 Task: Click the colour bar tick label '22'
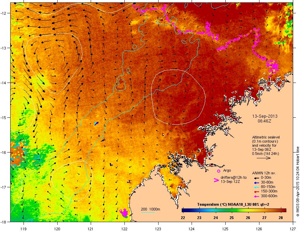click(x=183, y=218)
